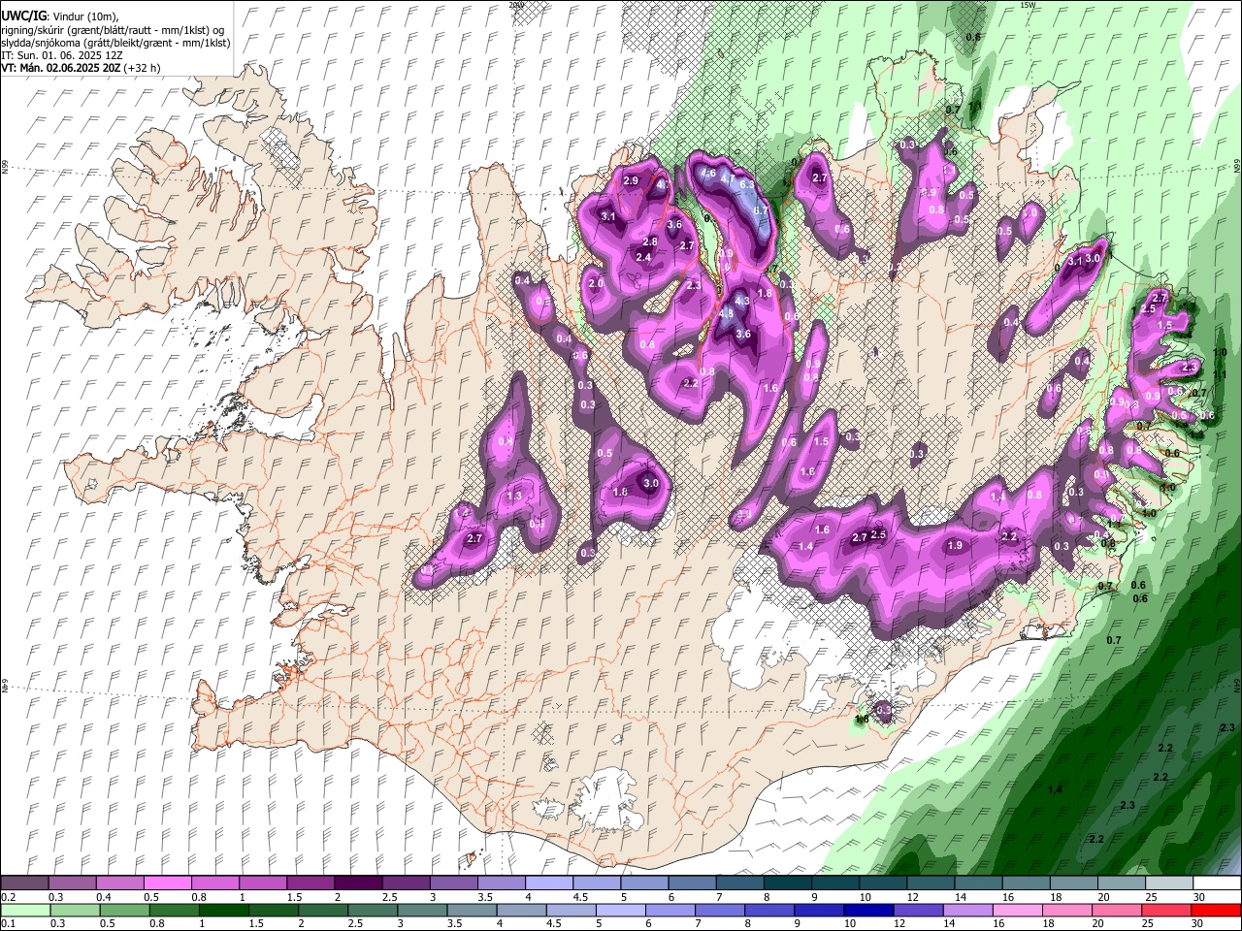The height and width of the screenshot is (931, 1242).
Task: Select the dark teal snow-scale swatch for 9 mm
Action: coord(836,883)
